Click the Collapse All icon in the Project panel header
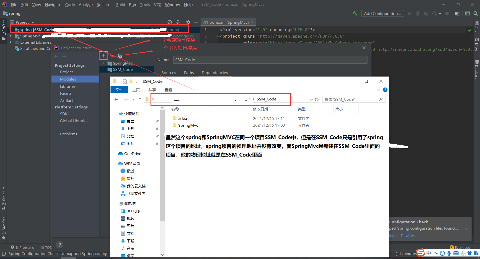Image resolution: width=480 pixels, height=259 pixels. tap(178, 22)
